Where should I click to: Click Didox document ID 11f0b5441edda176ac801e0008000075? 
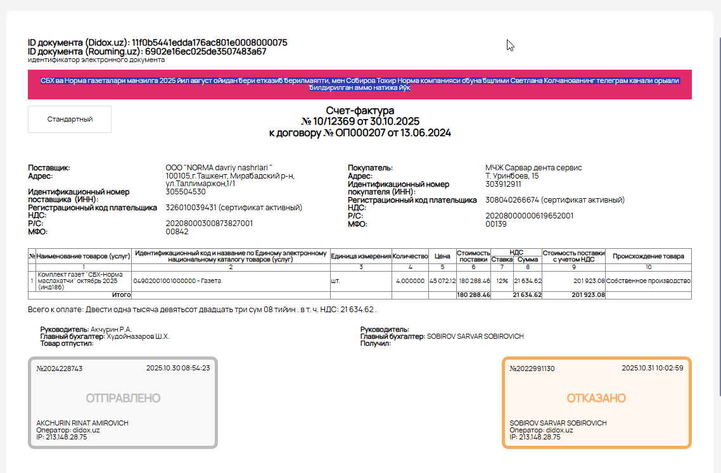coord(209,43)
